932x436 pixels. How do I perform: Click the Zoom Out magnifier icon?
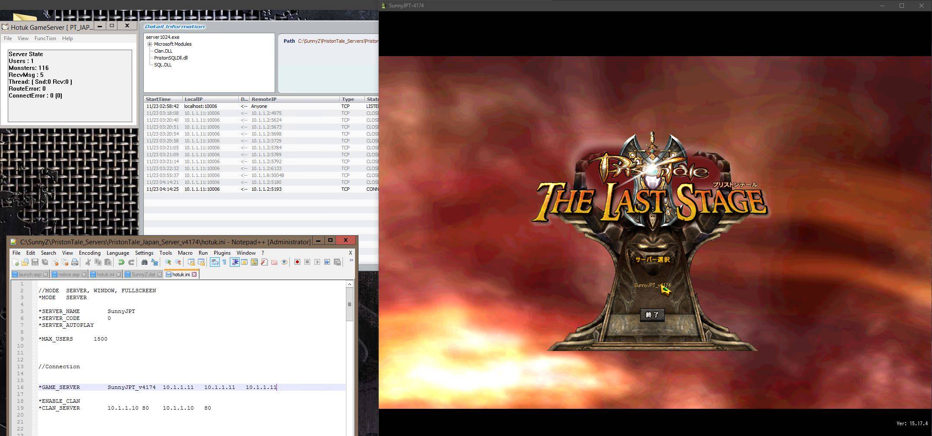178,262
